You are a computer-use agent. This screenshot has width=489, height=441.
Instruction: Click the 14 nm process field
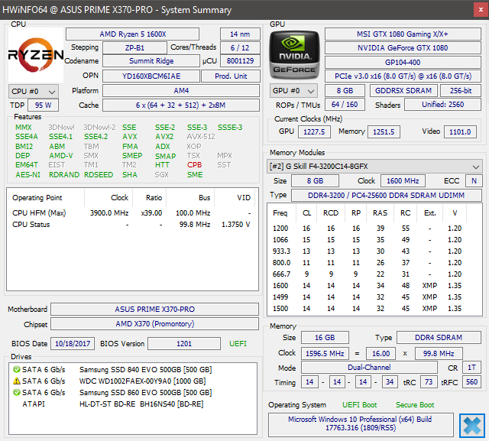pyautogui.click(x=240, y=34)
